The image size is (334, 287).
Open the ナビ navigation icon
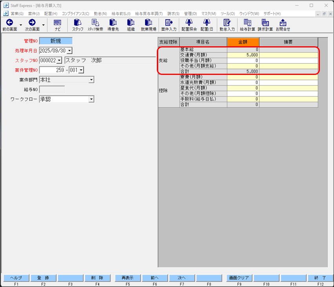[57, 25]
